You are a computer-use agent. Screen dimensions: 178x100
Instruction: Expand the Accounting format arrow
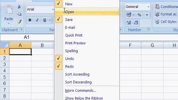(x=134, y=15)
